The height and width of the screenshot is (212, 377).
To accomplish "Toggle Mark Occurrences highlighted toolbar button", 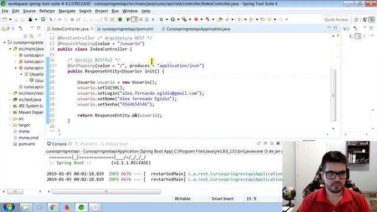I will point(134,19).
